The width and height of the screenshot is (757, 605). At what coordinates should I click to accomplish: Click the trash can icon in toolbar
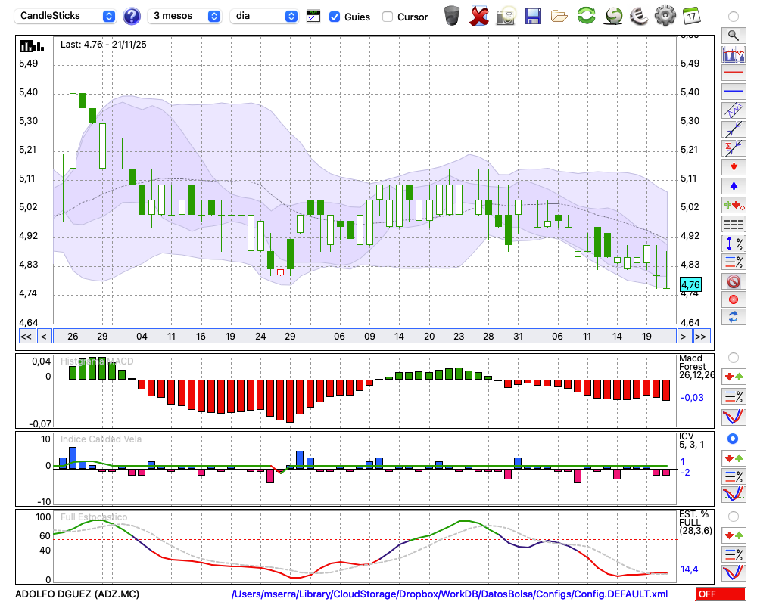pyautogui.click(x=452, y=16)
